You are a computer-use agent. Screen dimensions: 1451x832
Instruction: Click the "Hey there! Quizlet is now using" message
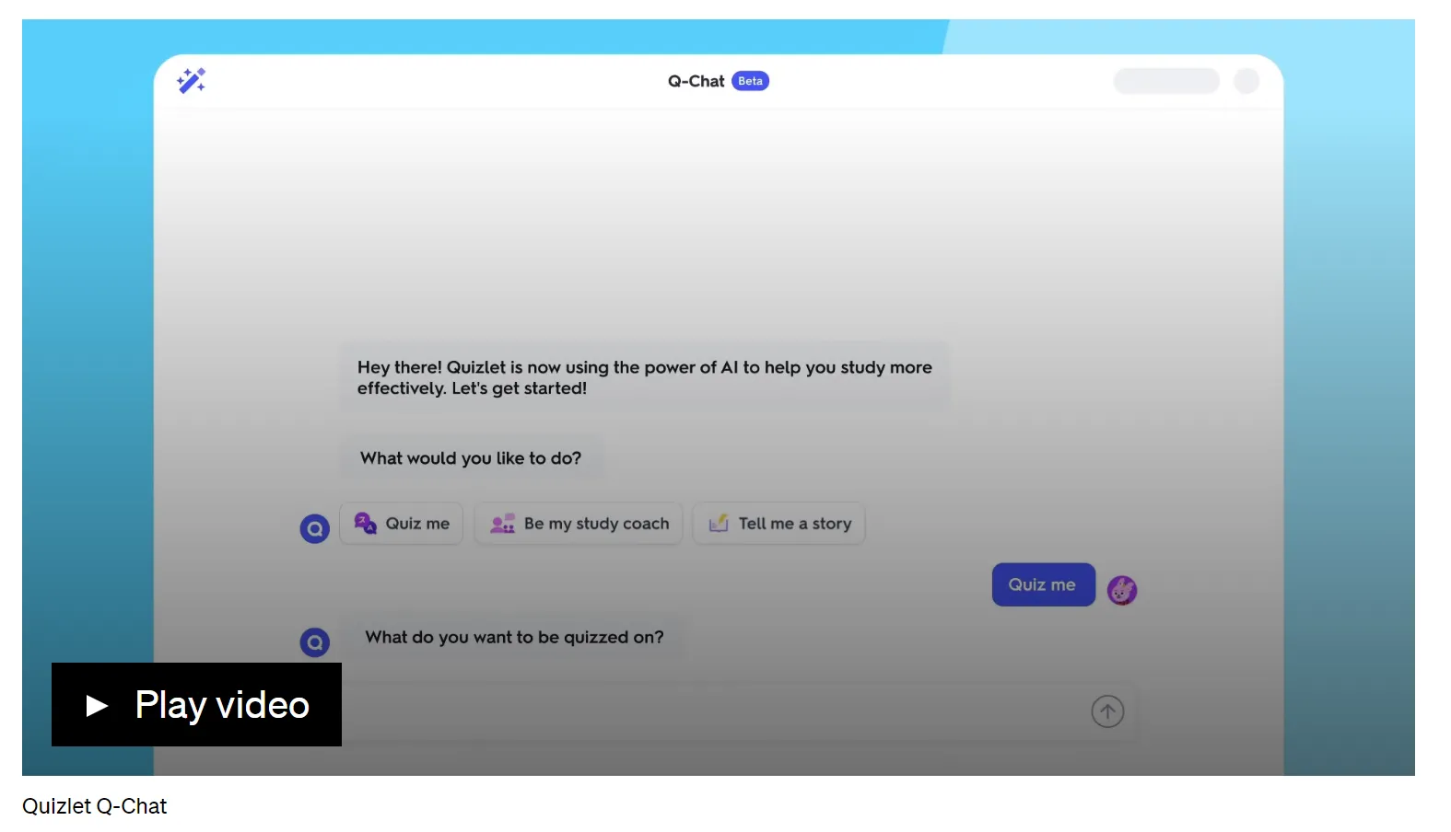click(x=645, y=377)
